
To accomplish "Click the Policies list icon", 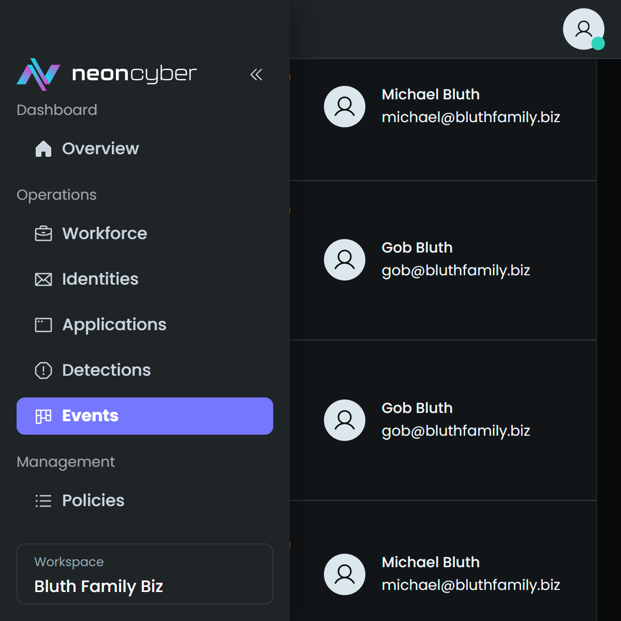I will [43, 501].
